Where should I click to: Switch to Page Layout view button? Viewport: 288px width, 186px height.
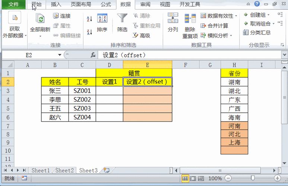(x=193, y=178)
